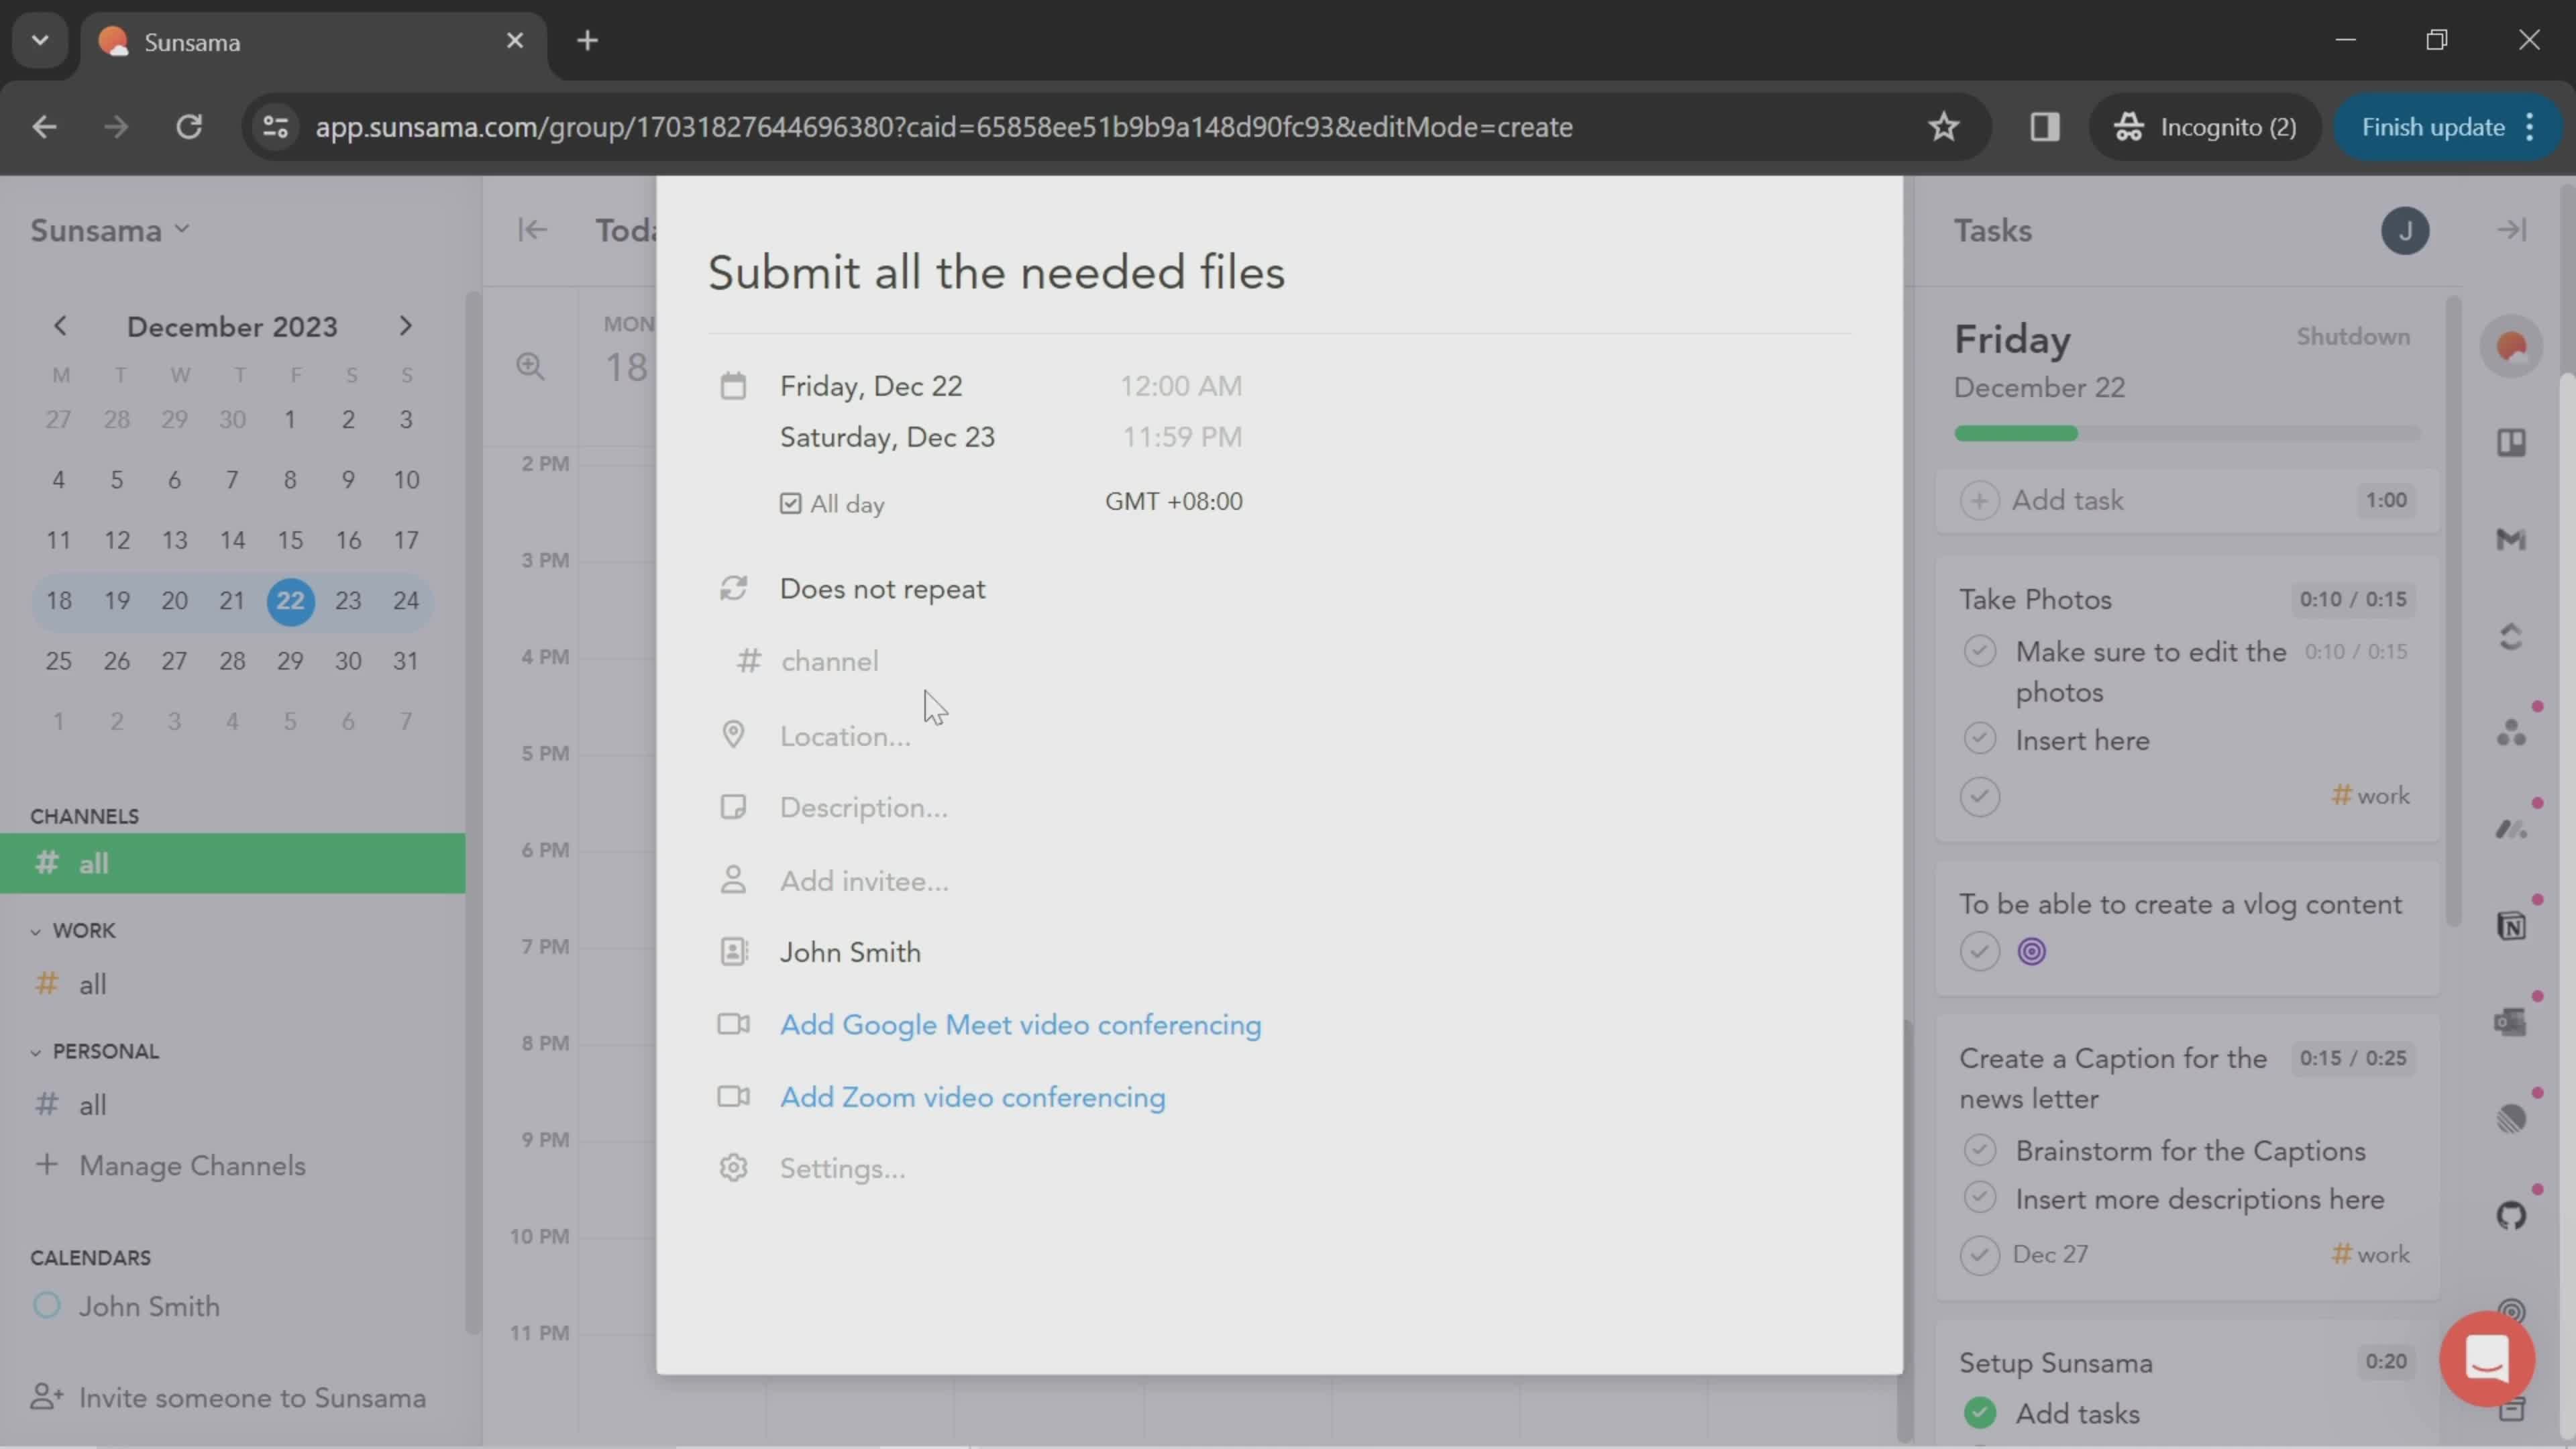Open a new browser tab
This screenshot has width=2576, height=1449.
click(587, 40)
